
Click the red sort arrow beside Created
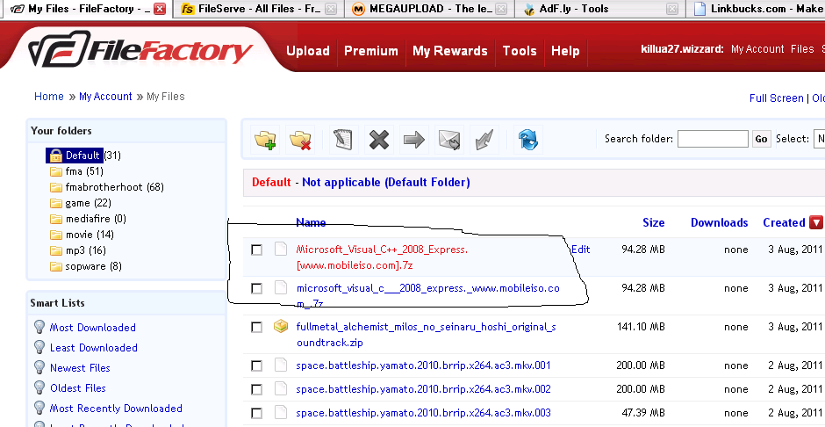(816, 222)
